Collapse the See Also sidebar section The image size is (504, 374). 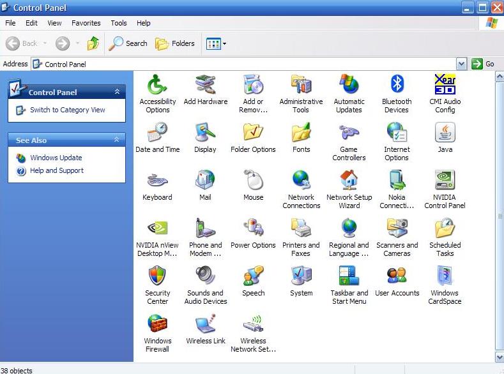(117, 140)
